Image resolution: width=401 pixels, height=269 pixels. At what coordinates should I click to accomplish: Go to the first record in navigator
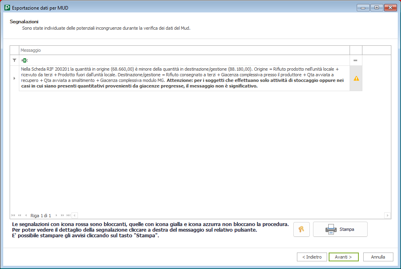click(14, 216)
